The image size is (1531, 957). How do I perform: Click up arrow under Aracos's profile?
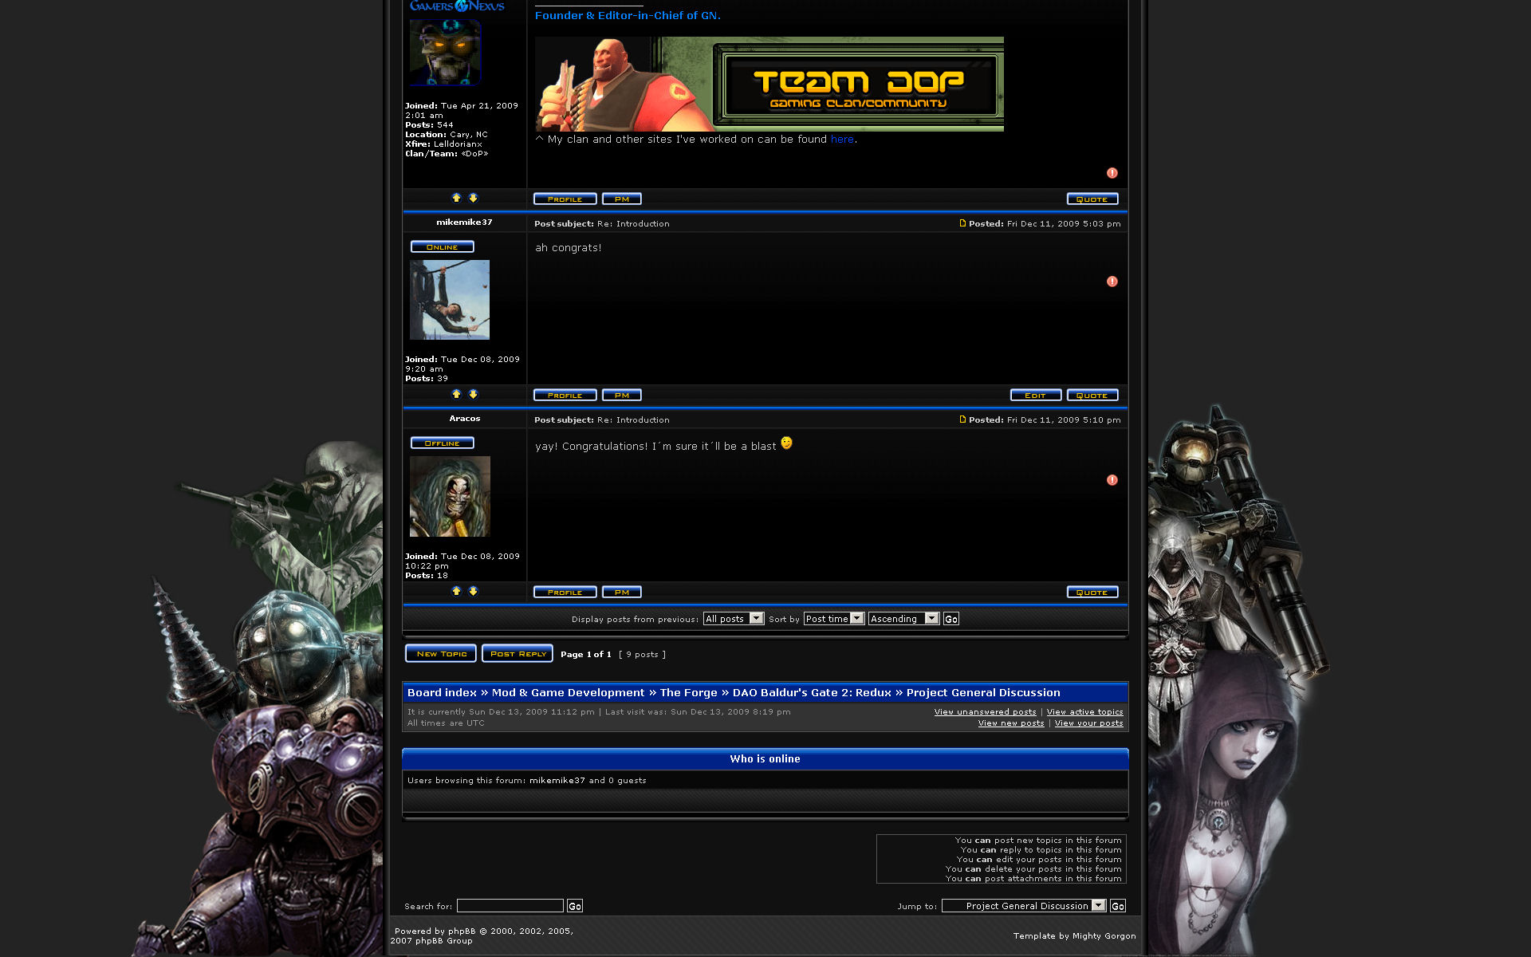456,591
